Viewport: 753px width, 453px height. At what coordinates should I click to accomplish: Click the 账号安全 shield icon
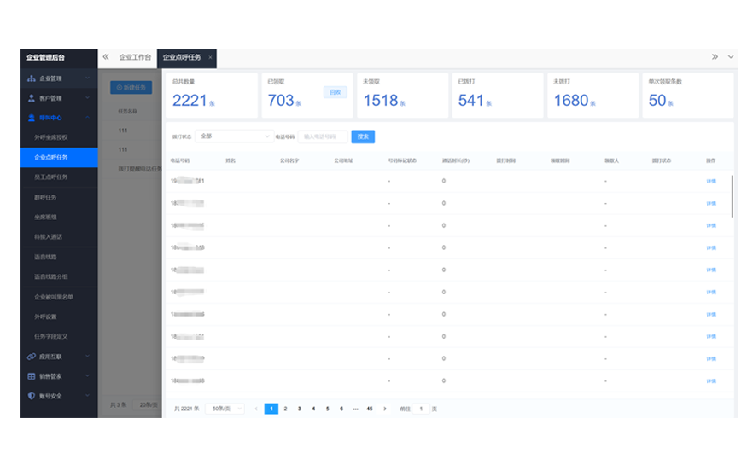(x=32, y=396)
